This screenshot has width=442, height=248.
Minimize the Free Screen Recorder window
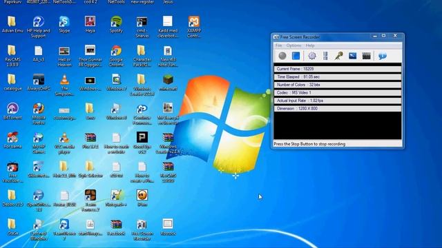(x=375, y=36)
